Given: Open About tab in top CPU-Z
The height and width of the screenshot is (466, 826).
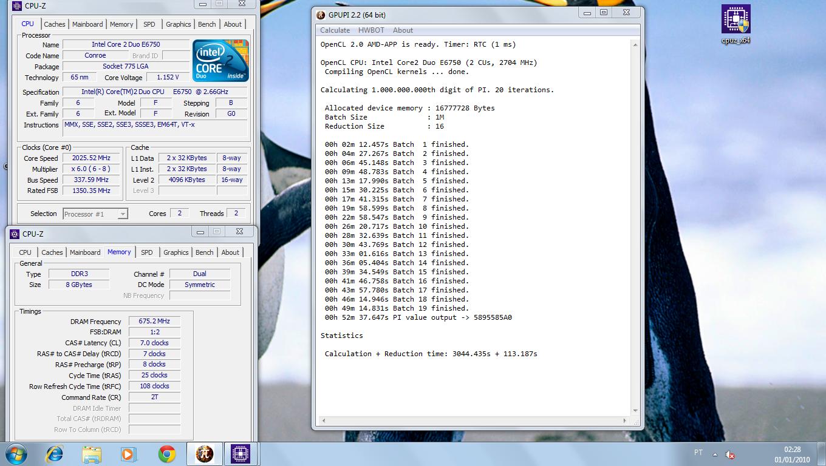Looking at the screenshot, I should click(x=233, y=24).
